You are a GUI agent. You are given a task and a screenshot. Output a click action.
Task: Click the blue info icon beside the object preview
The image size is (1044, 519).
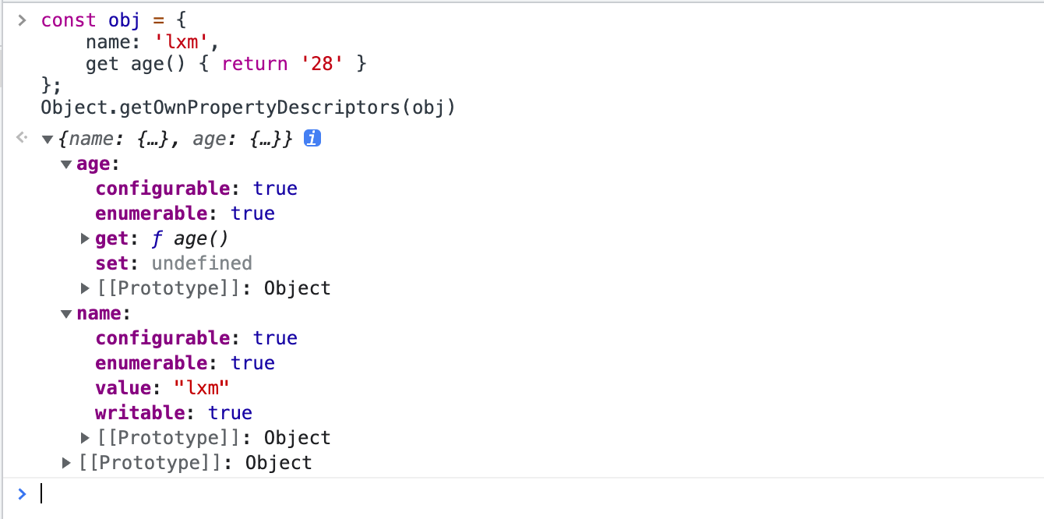[x=312, y=139]
